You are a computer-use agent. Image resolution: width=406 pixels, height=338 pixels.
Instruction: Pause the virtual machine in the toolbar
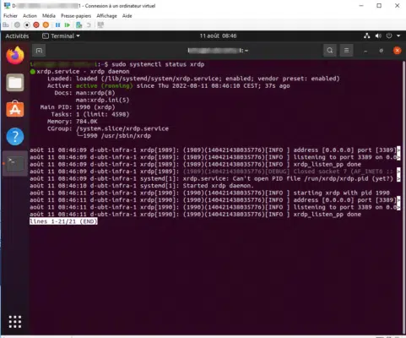[57, 25]
